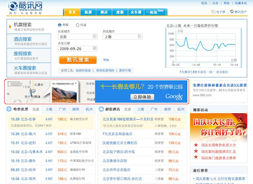Open the 航班时刻表 tool link
Image resolution: width=253 pixels, height=184 pixels.
point(84,71)
